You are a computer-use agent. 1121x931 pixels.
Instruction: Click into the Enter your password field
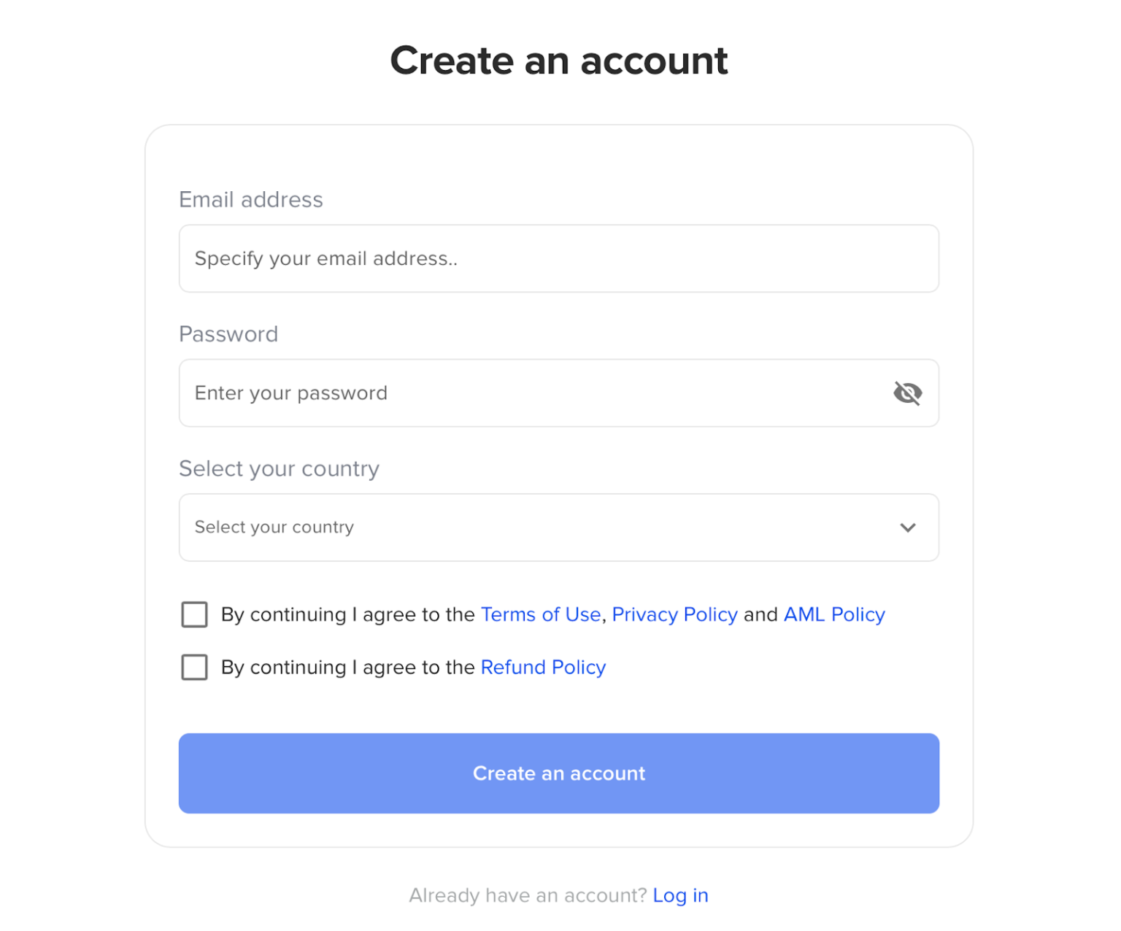tap(533, 393)
